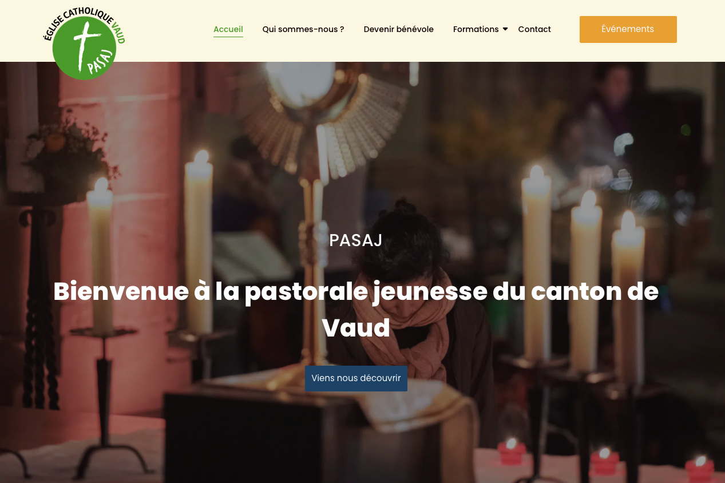Click the Viens nous découvrir button

tap(356, 378)
